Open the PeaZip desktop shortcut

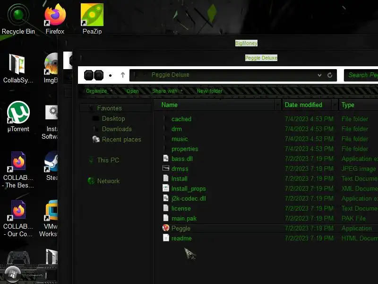coord(92,19)
